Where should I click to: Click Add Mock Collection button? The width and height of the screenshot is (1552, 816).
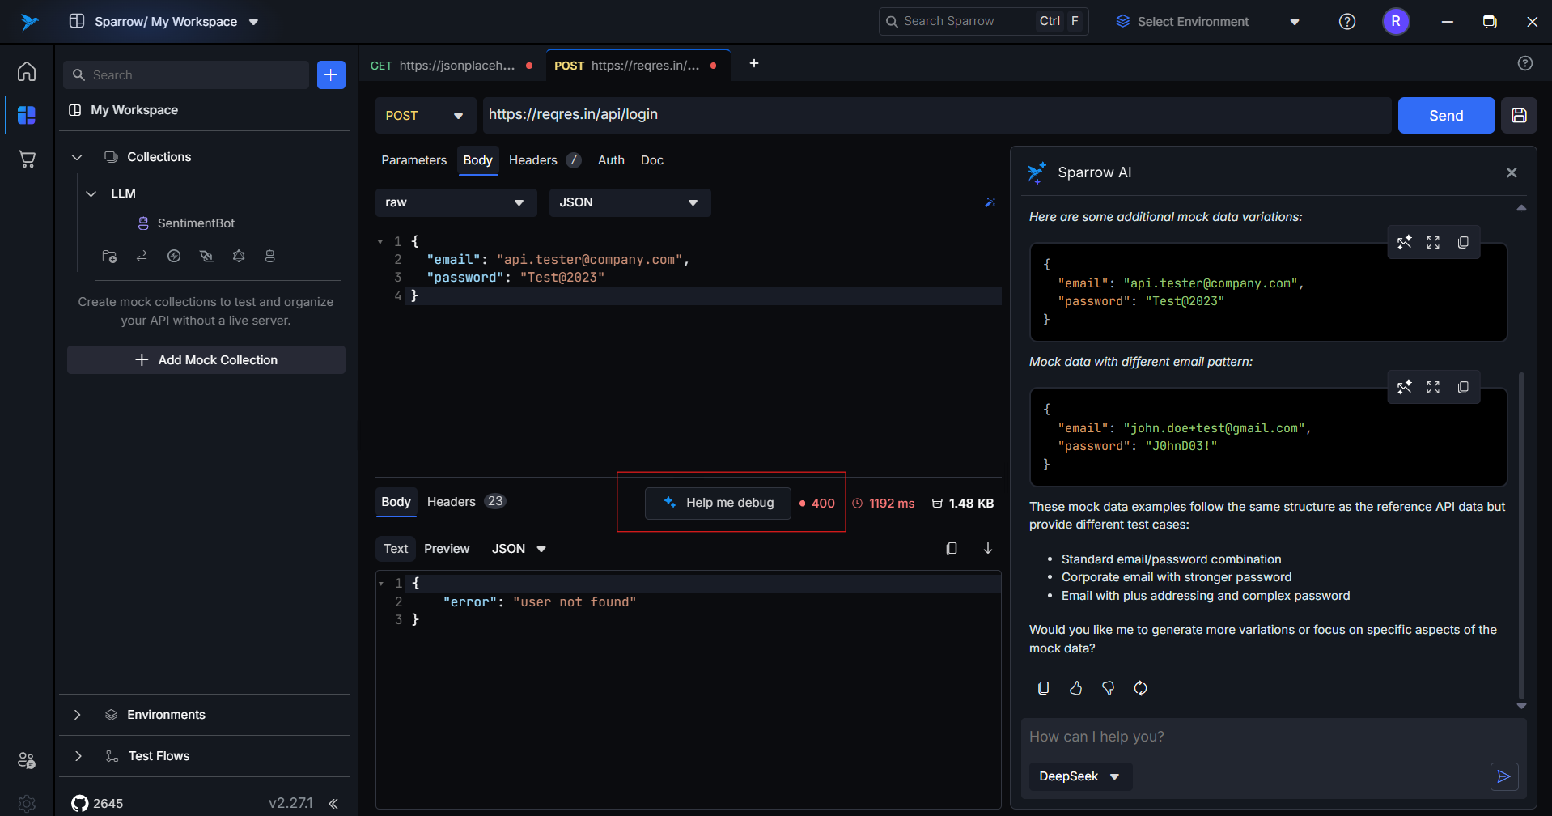[206, 360]
